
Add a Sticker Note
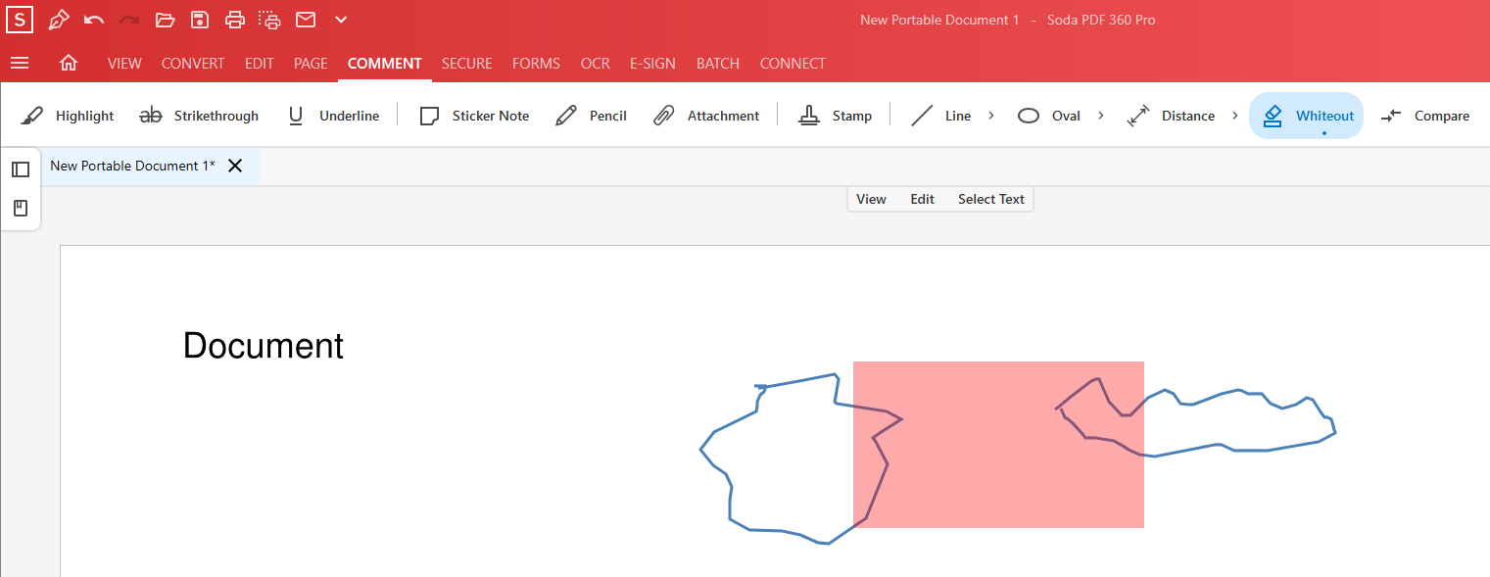(x=474, y=116)
